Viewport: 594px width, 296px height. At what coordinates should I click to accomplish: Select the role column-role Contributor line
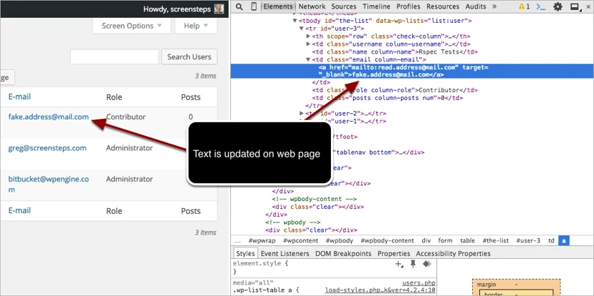click(395, 90)
